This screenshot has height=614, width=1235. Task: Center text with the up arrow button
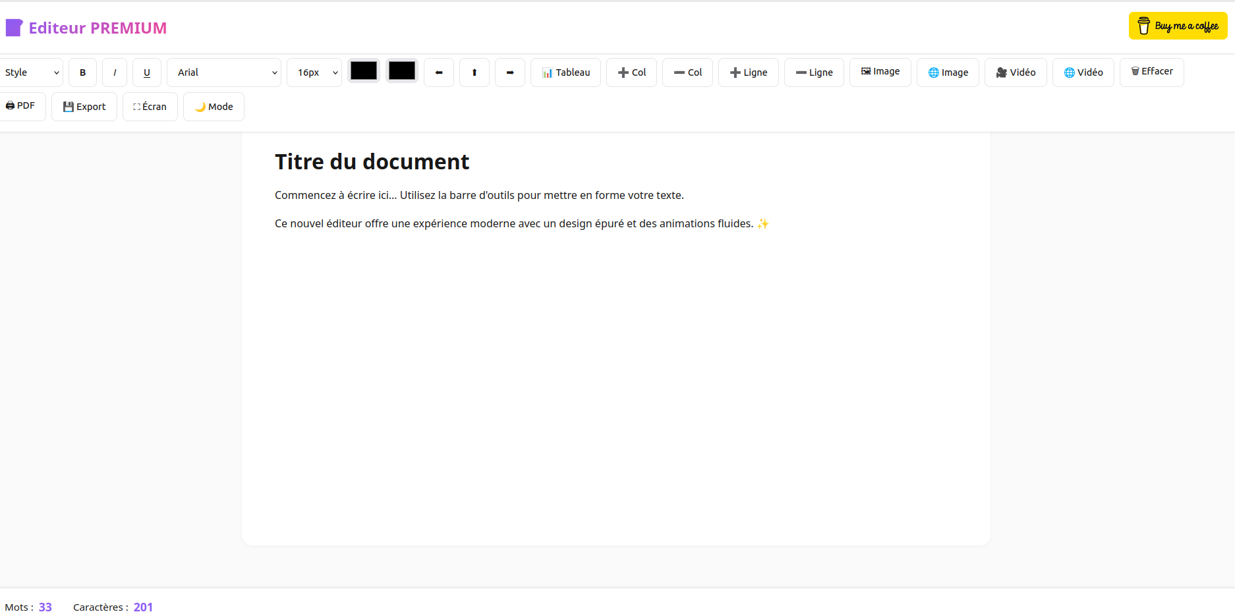(x=474, y=72)
